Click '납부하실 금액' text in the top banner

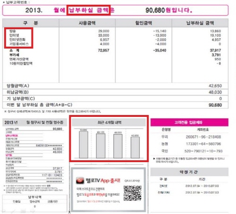click(x=89, y=10)
